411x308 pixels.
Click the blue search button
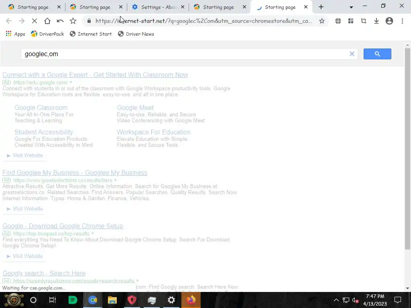377,54
